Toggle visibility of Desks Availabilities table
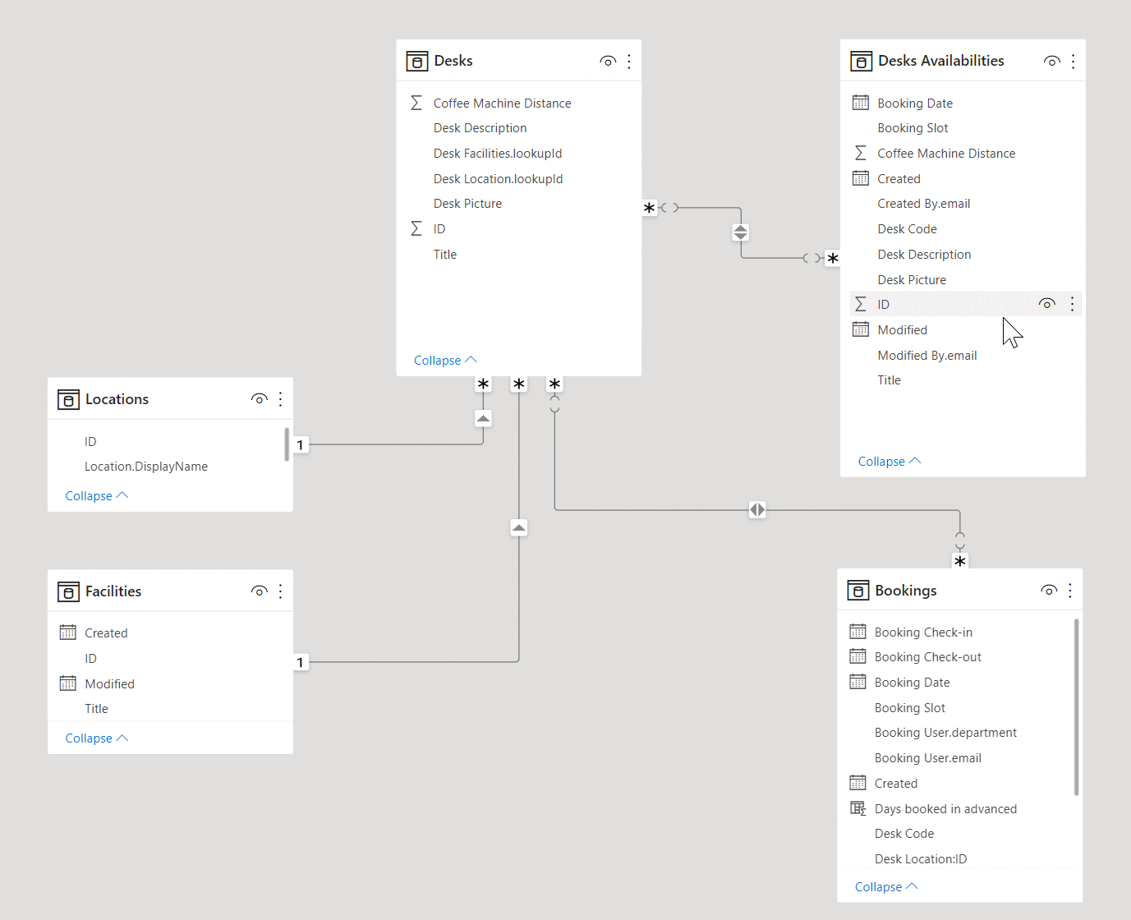Screen dimensions: 1131x920 pos(1052,62)
